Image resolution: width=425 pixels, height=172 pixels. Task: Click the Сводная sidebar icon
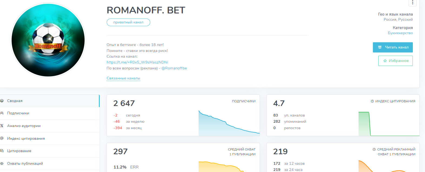tap(2, 101)
